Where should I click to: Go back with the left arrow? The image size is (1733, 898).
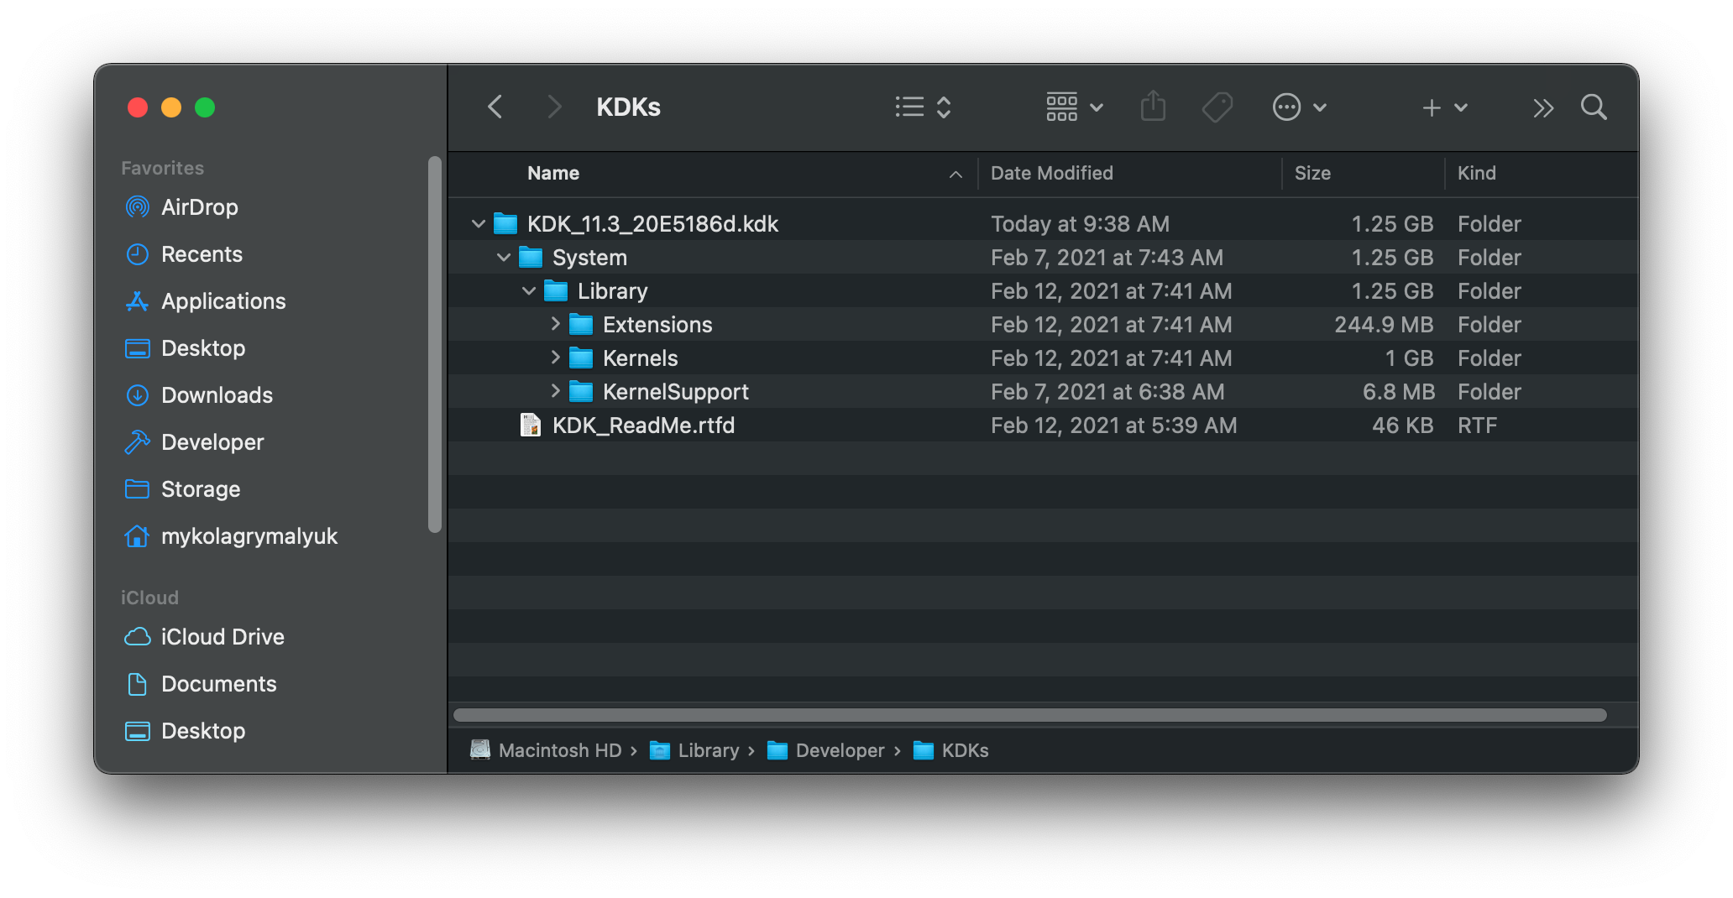pos(495,107)
